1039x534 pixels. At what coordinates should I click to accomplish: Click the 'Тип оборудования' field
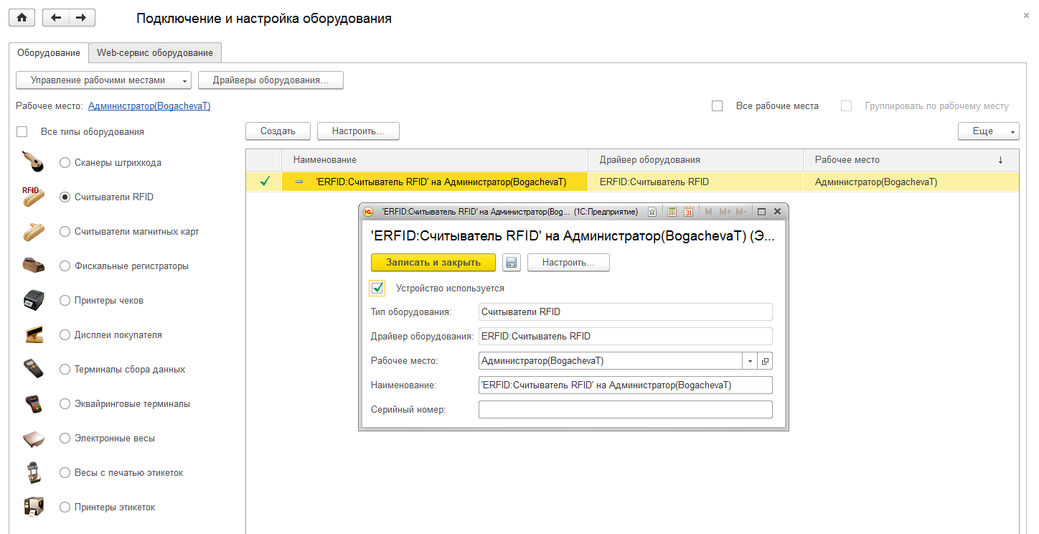pos(626,312)
